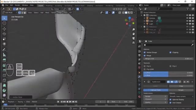196x110 pixels.
Task: Open Object Data properties tab icon
Action: coord(140,93)
